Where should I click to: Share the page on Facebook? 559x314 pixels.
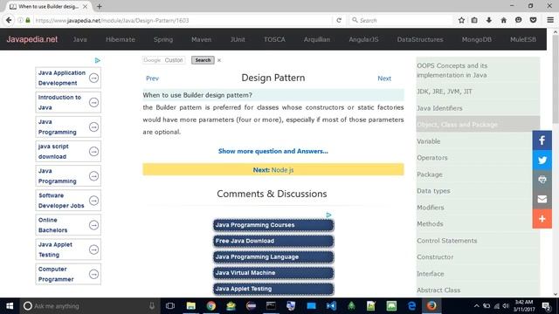pyautogui.click(x=542, y=140)
